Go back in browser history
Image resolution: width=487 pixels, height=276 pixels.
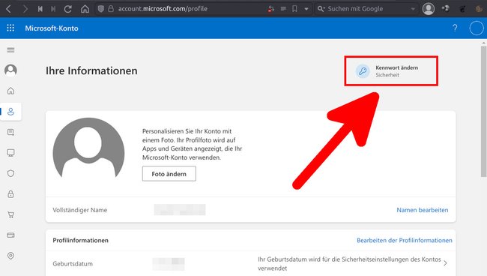(x=9, y=9)
